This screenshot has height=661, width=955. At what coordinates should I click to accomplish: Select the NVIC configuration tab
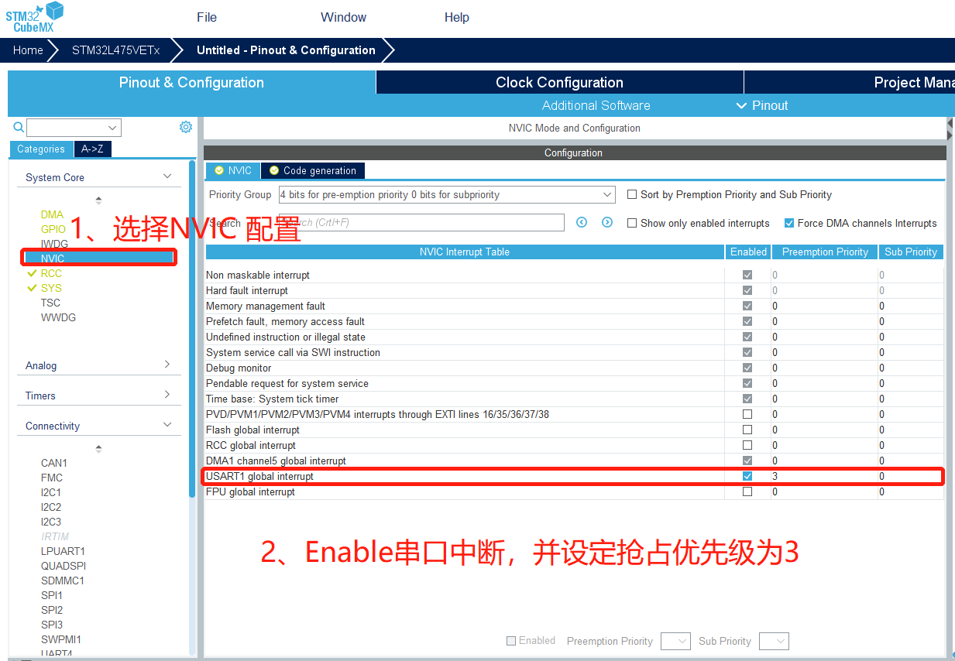click(x=233, y=170)
